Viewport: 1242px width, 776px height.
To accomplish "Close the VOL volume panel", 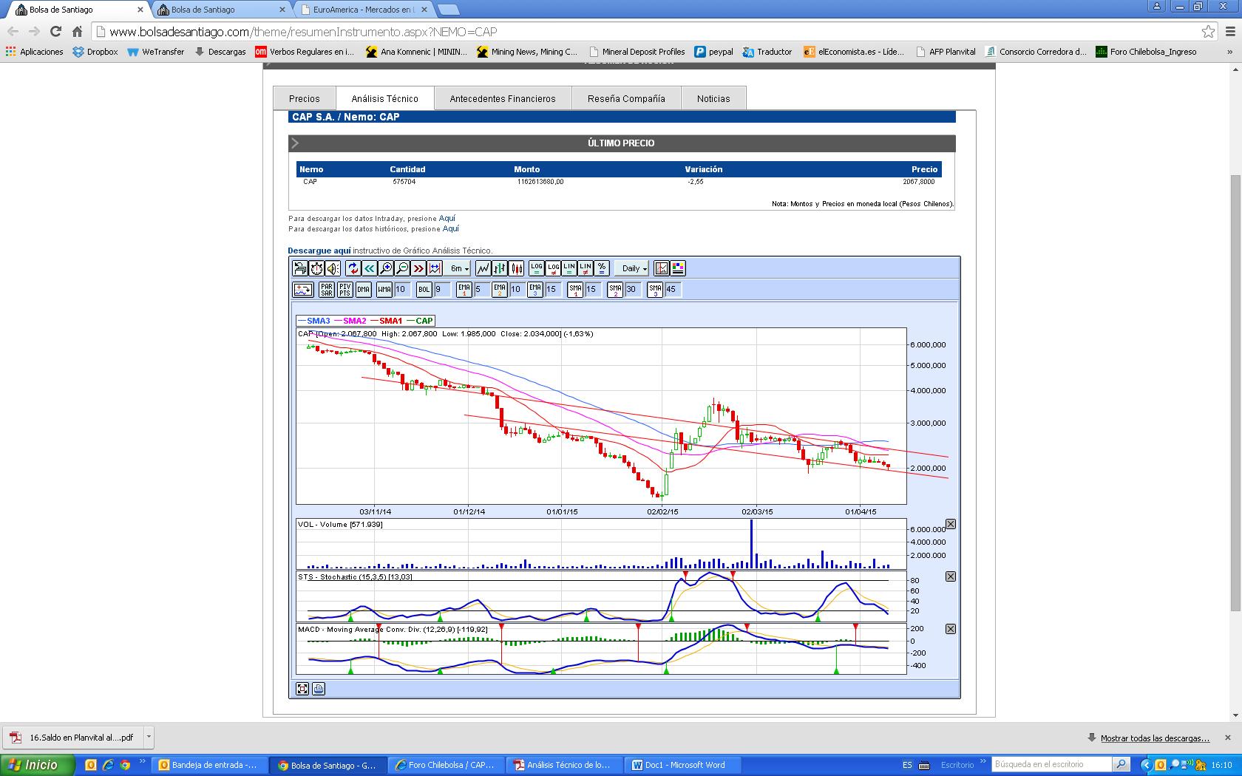I will coord(951,524).
